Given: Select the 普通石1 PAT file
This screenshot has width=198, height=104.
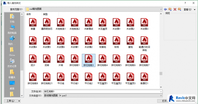Looking at the screenshot, I should click(144, 78).
